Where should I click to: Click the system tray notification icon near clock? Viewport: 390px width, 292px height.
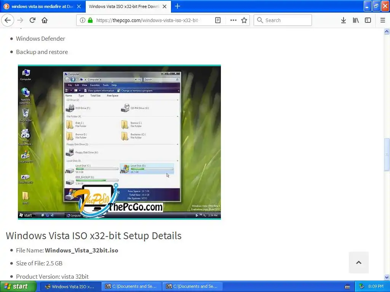coord(361,287)
